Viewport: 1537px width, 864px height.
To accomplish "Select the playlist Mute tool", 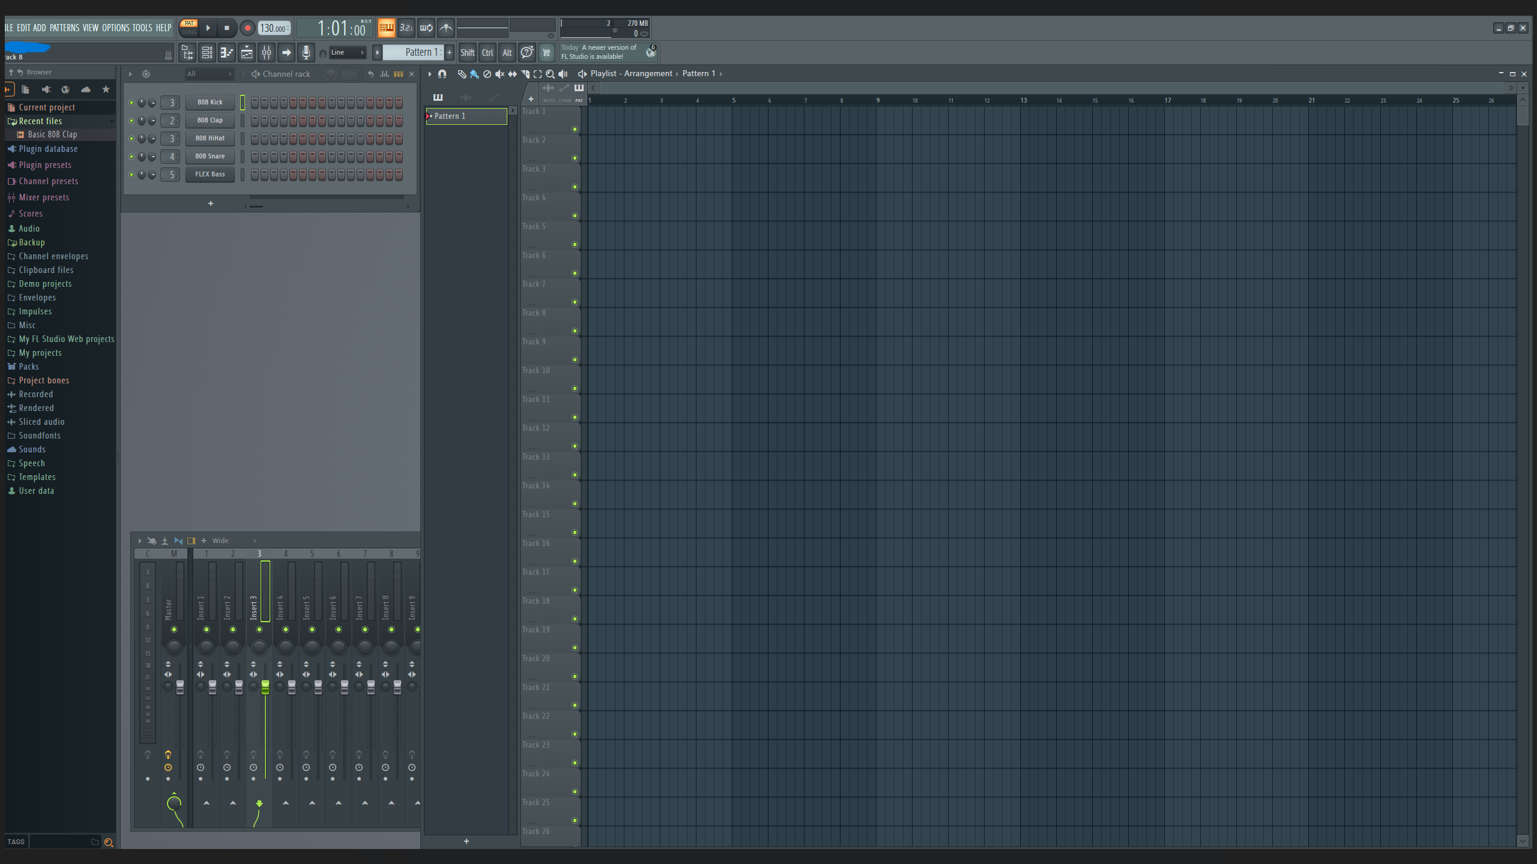I will point(500,74).
